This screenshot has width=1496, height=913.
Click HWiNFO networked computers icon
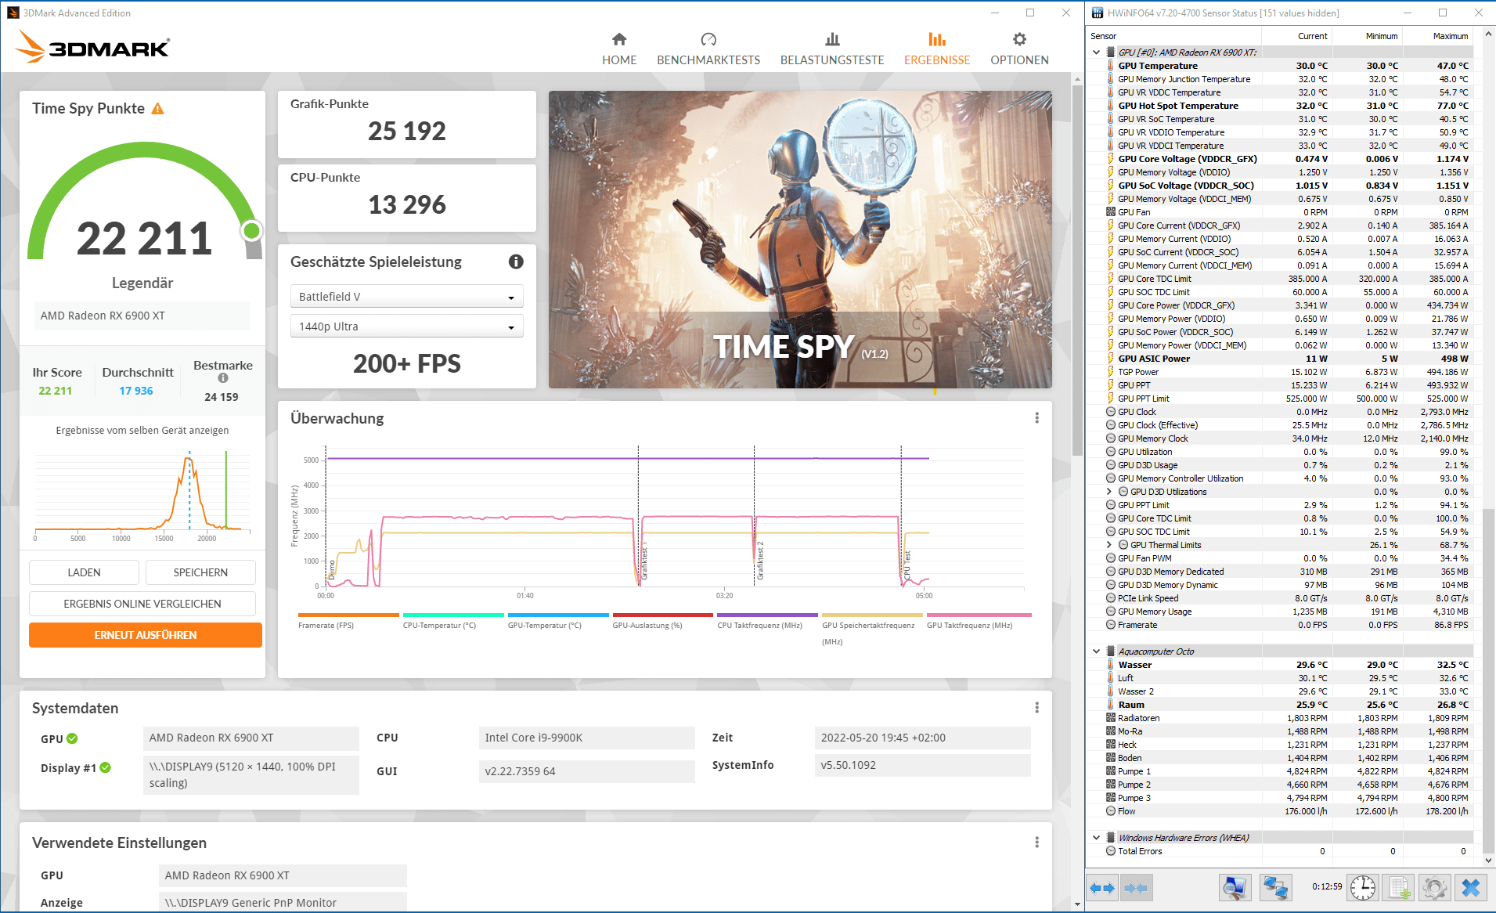pyautogui.click(x=1275, y=888)
